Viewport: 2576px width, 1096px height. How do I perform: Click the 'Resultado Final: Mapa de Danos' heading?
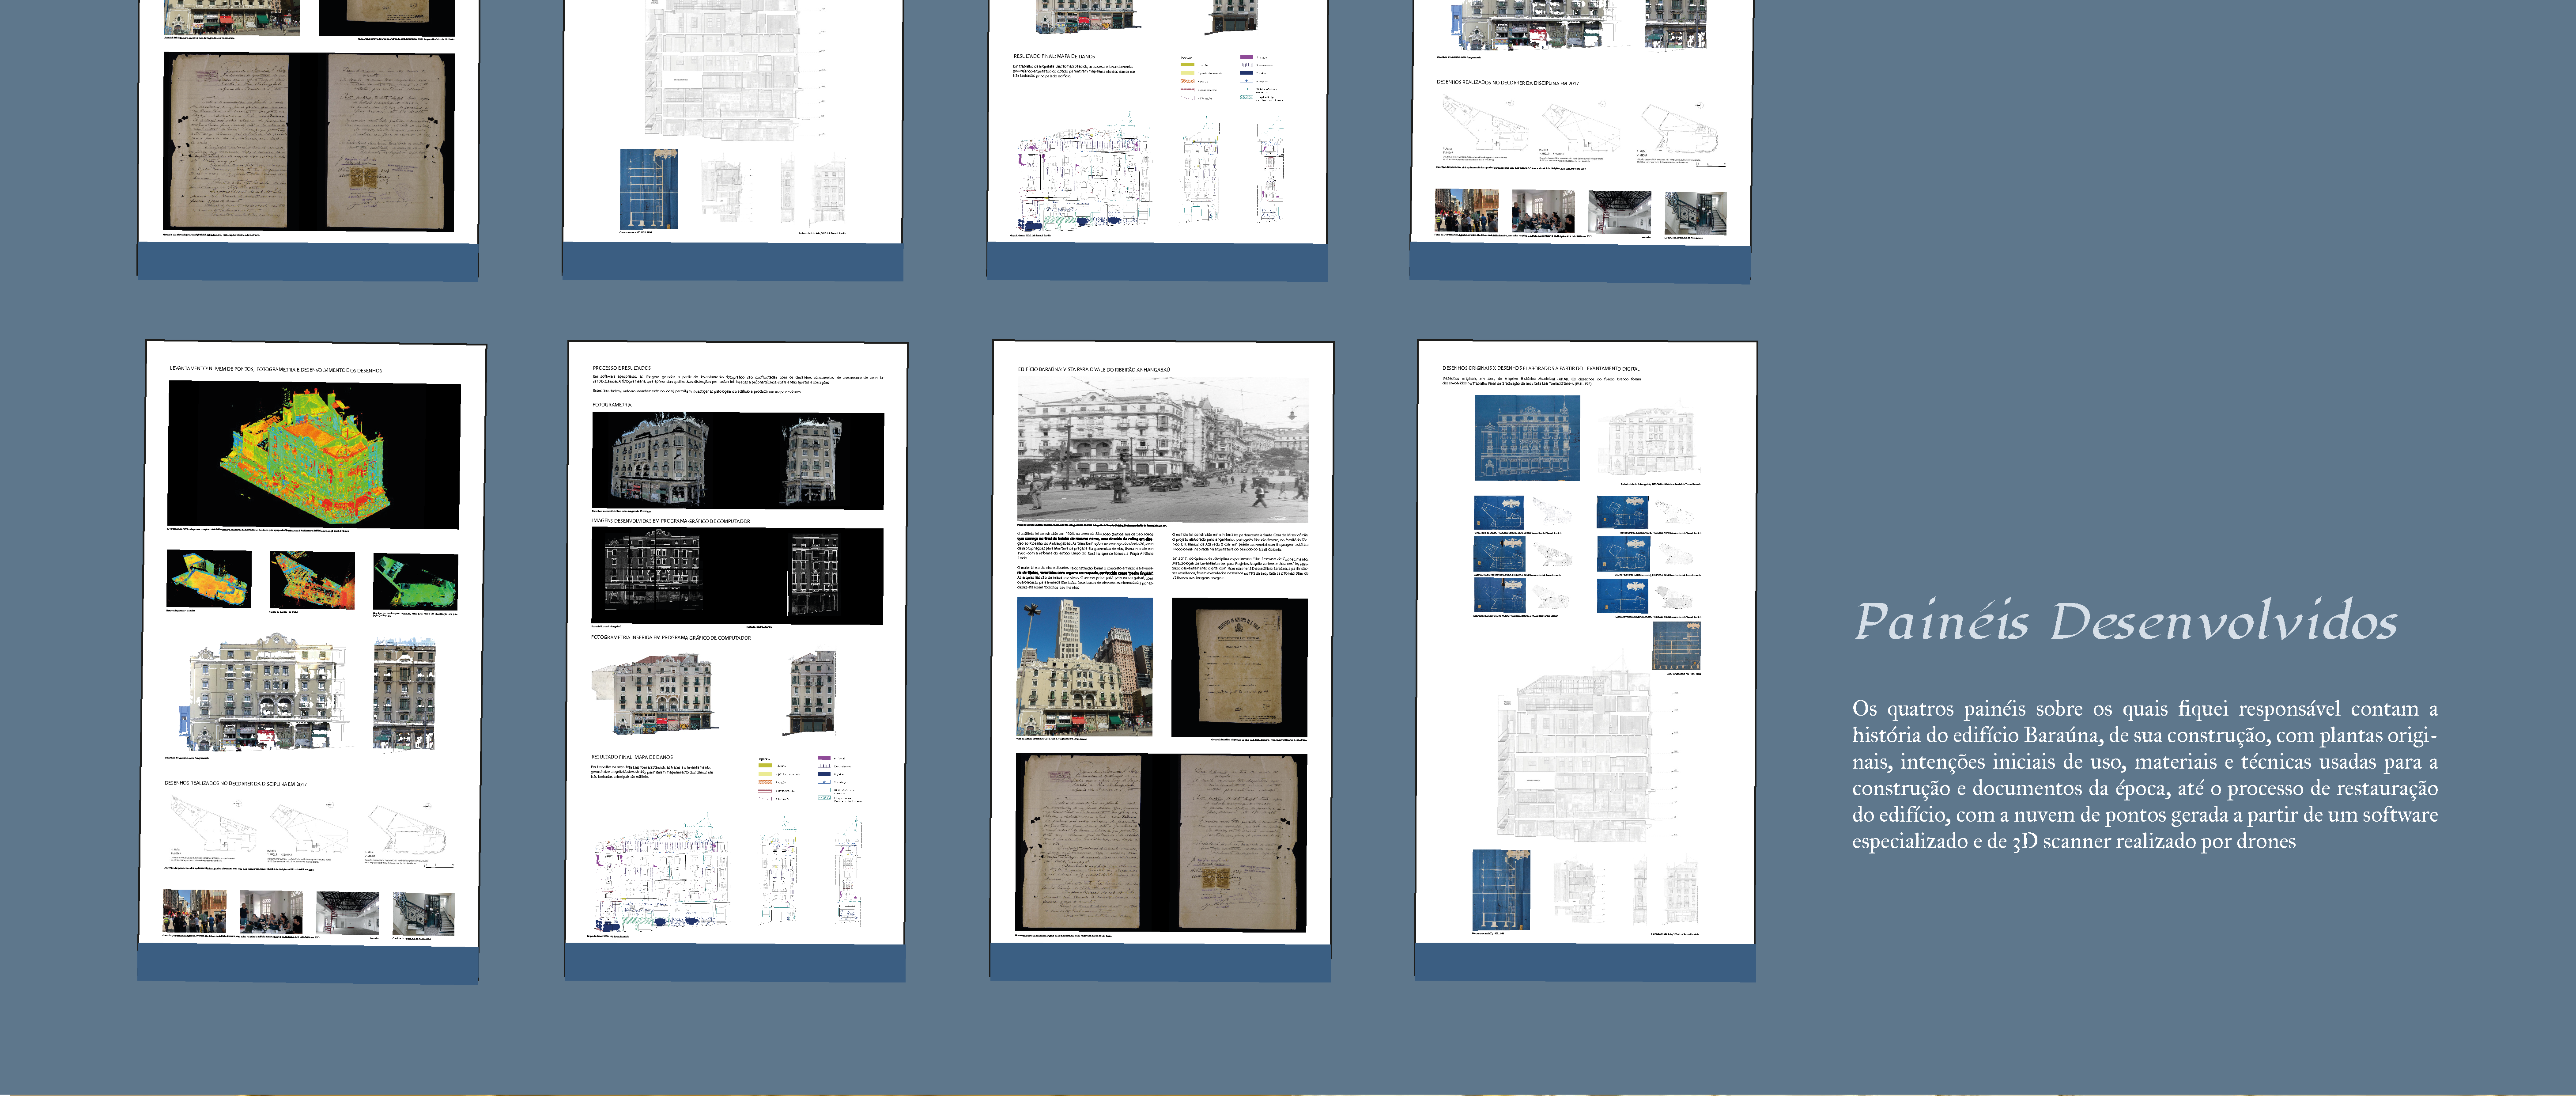tap(631, 758)
